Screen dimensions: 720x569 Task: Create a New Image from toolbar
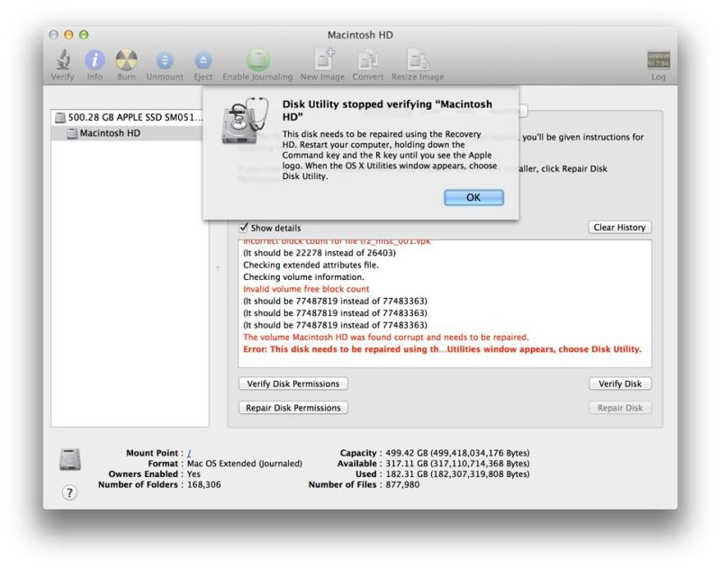pyautogui.click(x=322, y=60)
